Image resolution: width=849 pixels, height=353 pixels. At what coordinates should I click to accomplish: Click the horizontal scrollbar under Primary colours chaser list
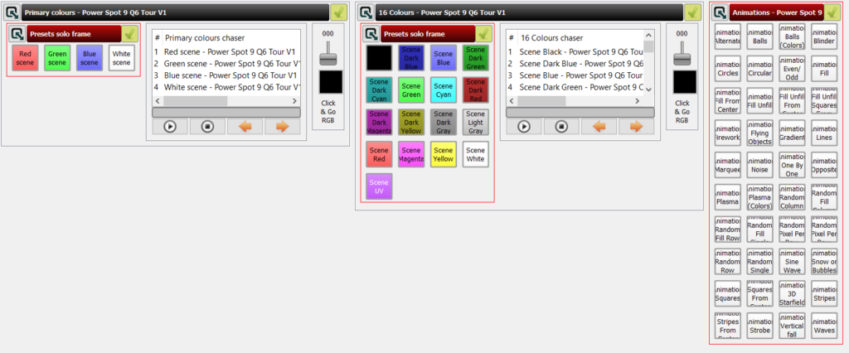[x=226, y=111]
